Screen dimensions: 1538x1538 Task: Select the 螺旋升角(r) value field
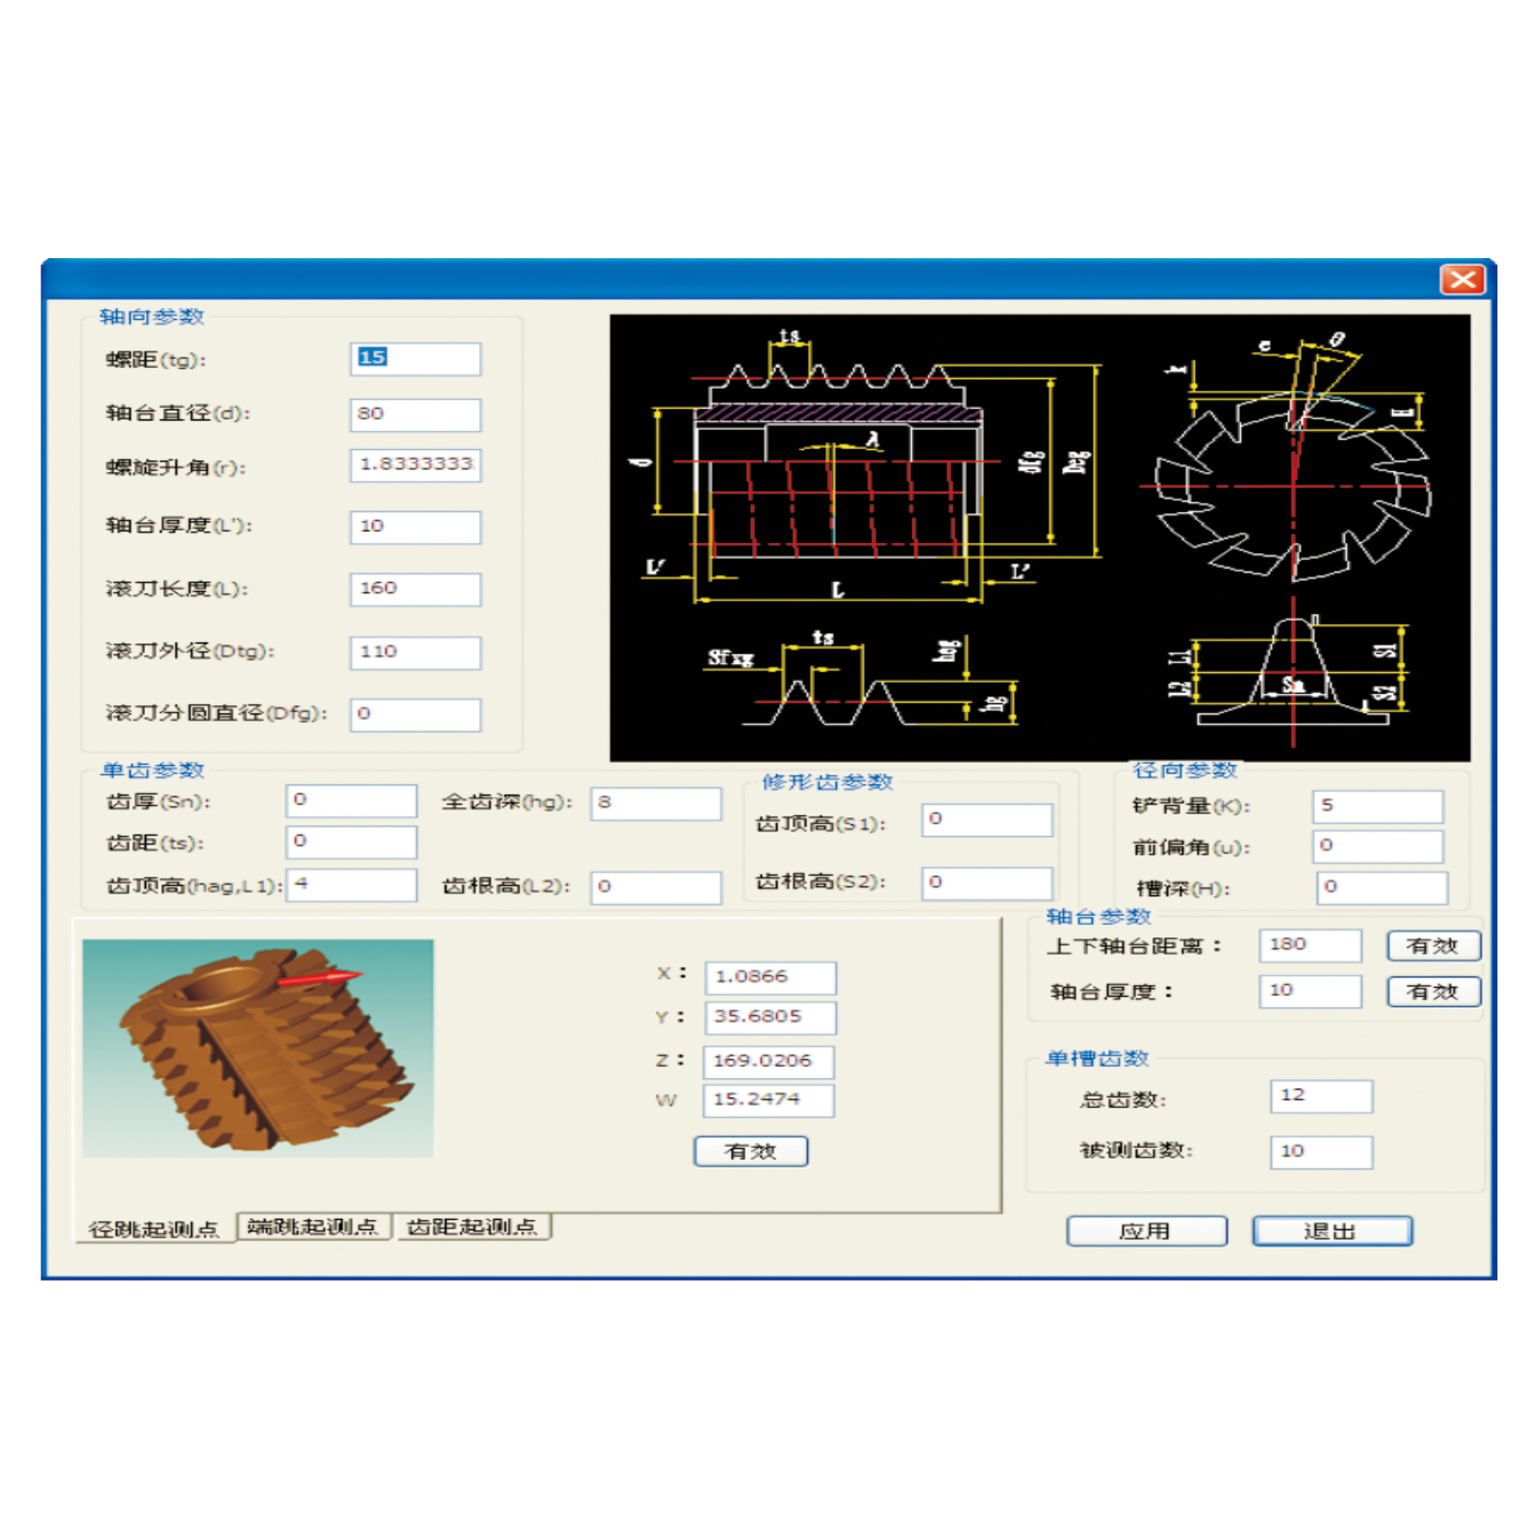point(415,465)
